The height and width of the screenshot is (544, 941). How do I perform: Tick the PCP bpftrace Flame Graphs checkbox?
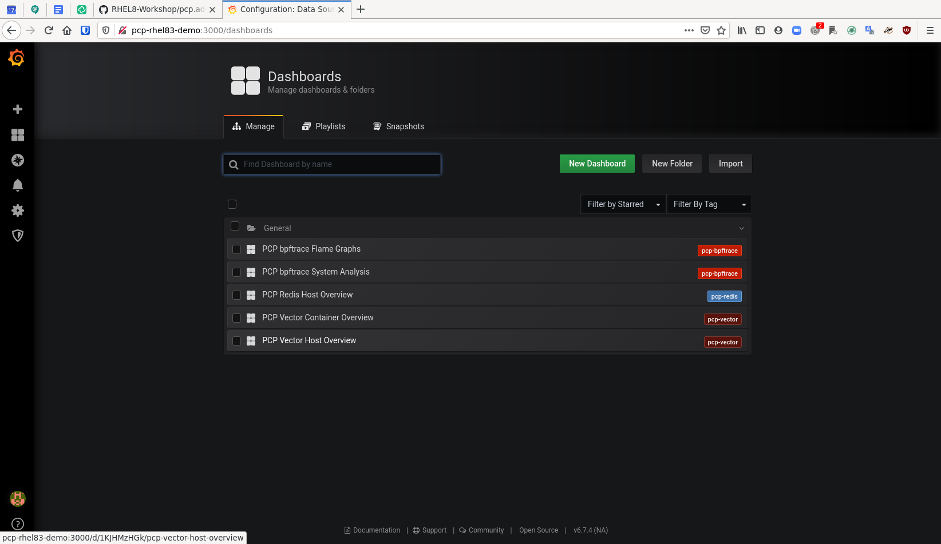[x=236, y=249]
